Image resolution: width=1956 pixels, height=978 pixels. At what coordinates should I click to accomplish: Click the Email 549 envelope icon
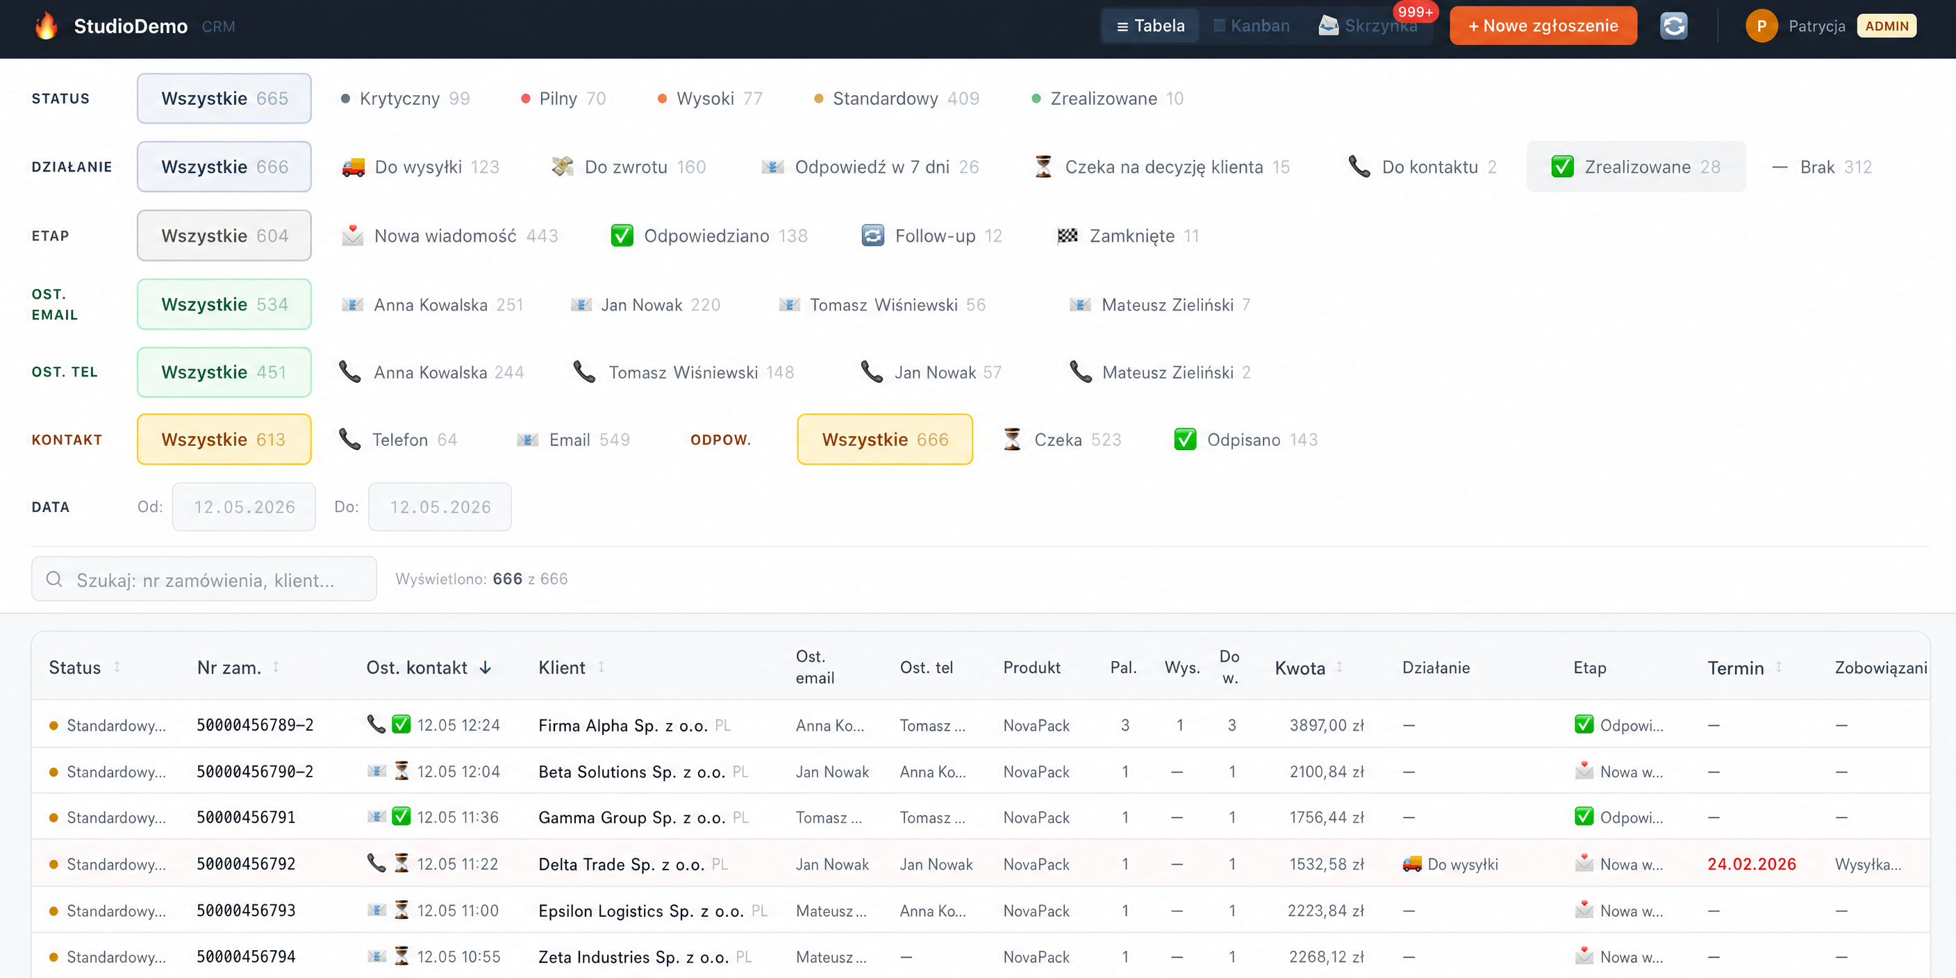(x=528, y=440)
